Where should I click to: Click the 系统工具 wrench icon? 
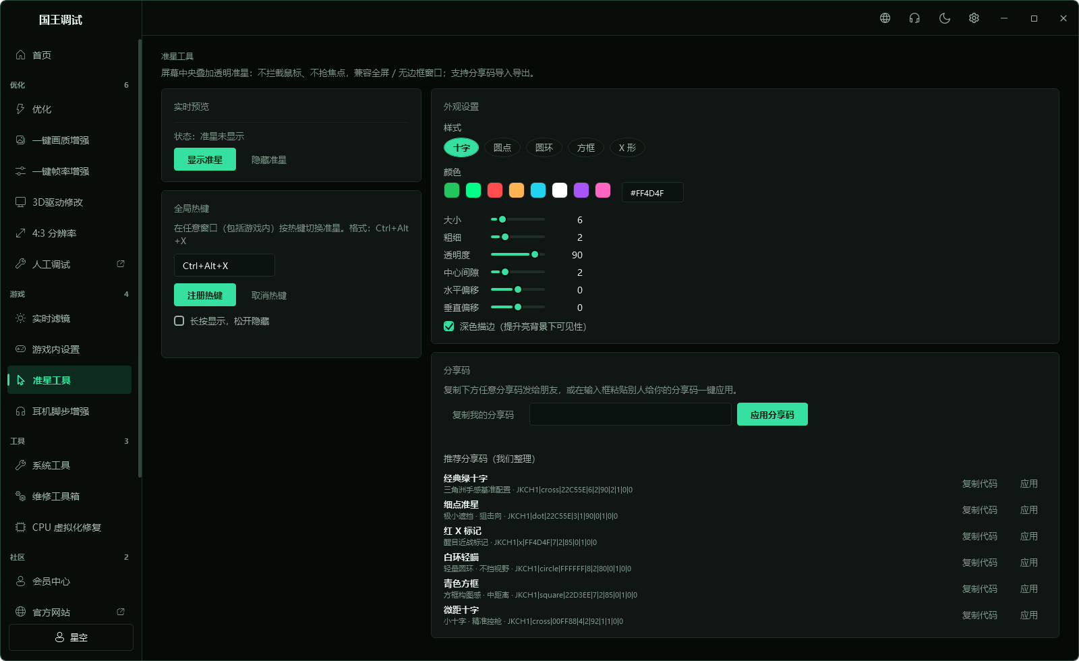click(20, 465)
